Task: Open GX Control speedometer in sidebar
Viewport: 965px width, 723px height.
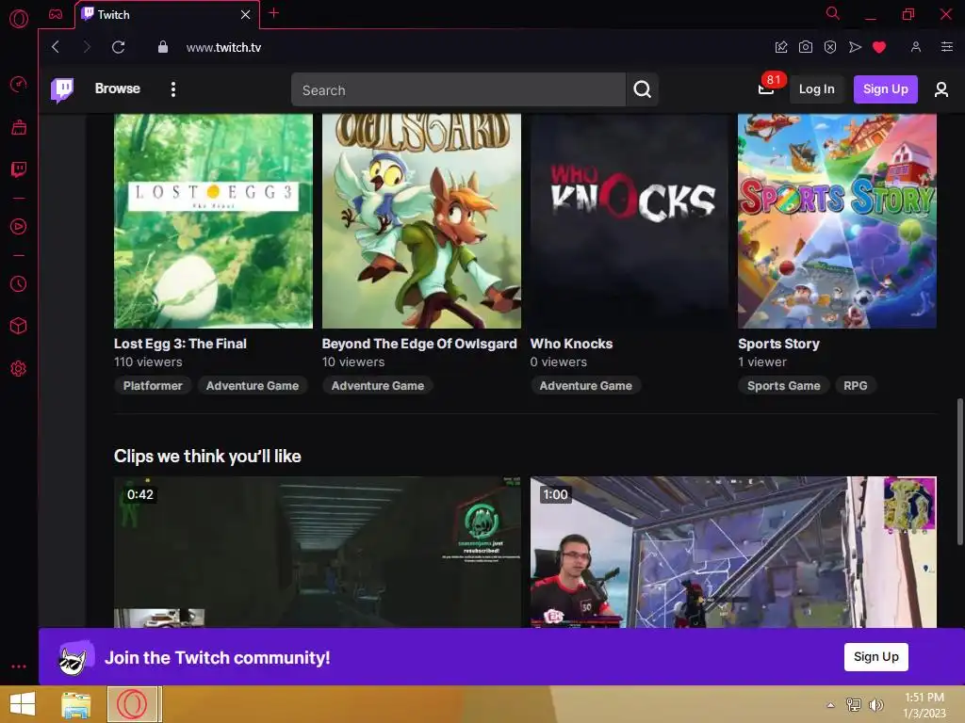Action: [19, 84]
